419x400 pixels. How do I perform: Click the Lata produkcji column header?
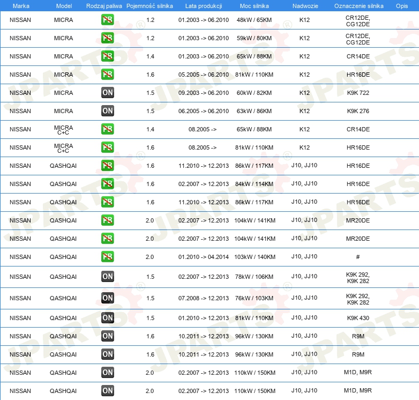click(x=204, y=6)
